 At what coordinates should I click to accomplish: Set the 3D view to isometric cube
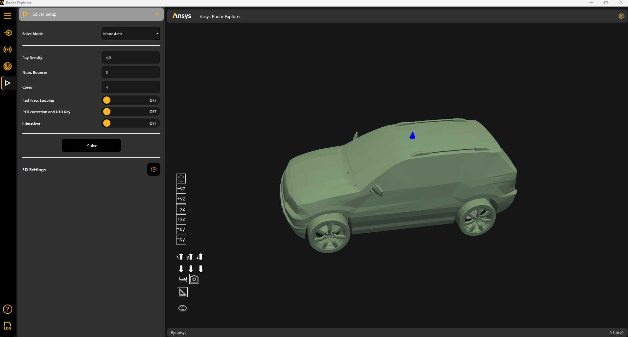tap(181, 179)
